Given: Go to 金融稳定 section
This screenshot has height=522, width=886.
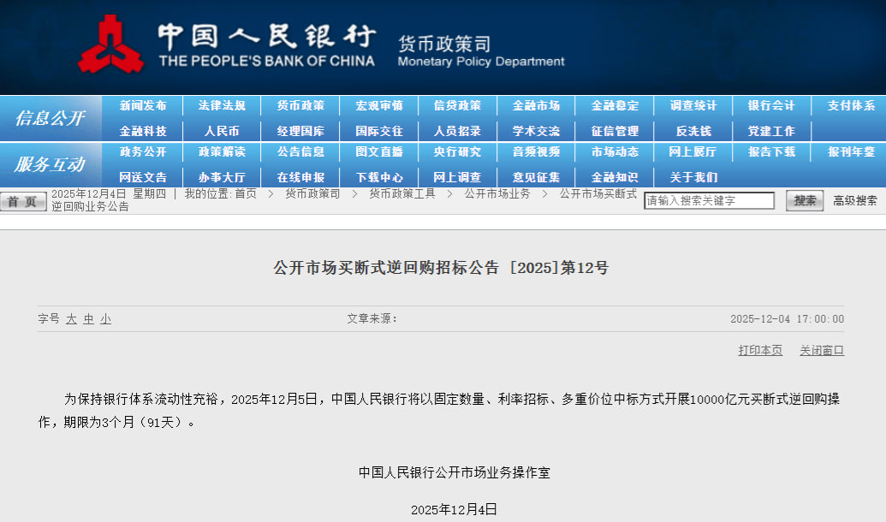Looking at the screenshot, I should (x=615, y=105).
